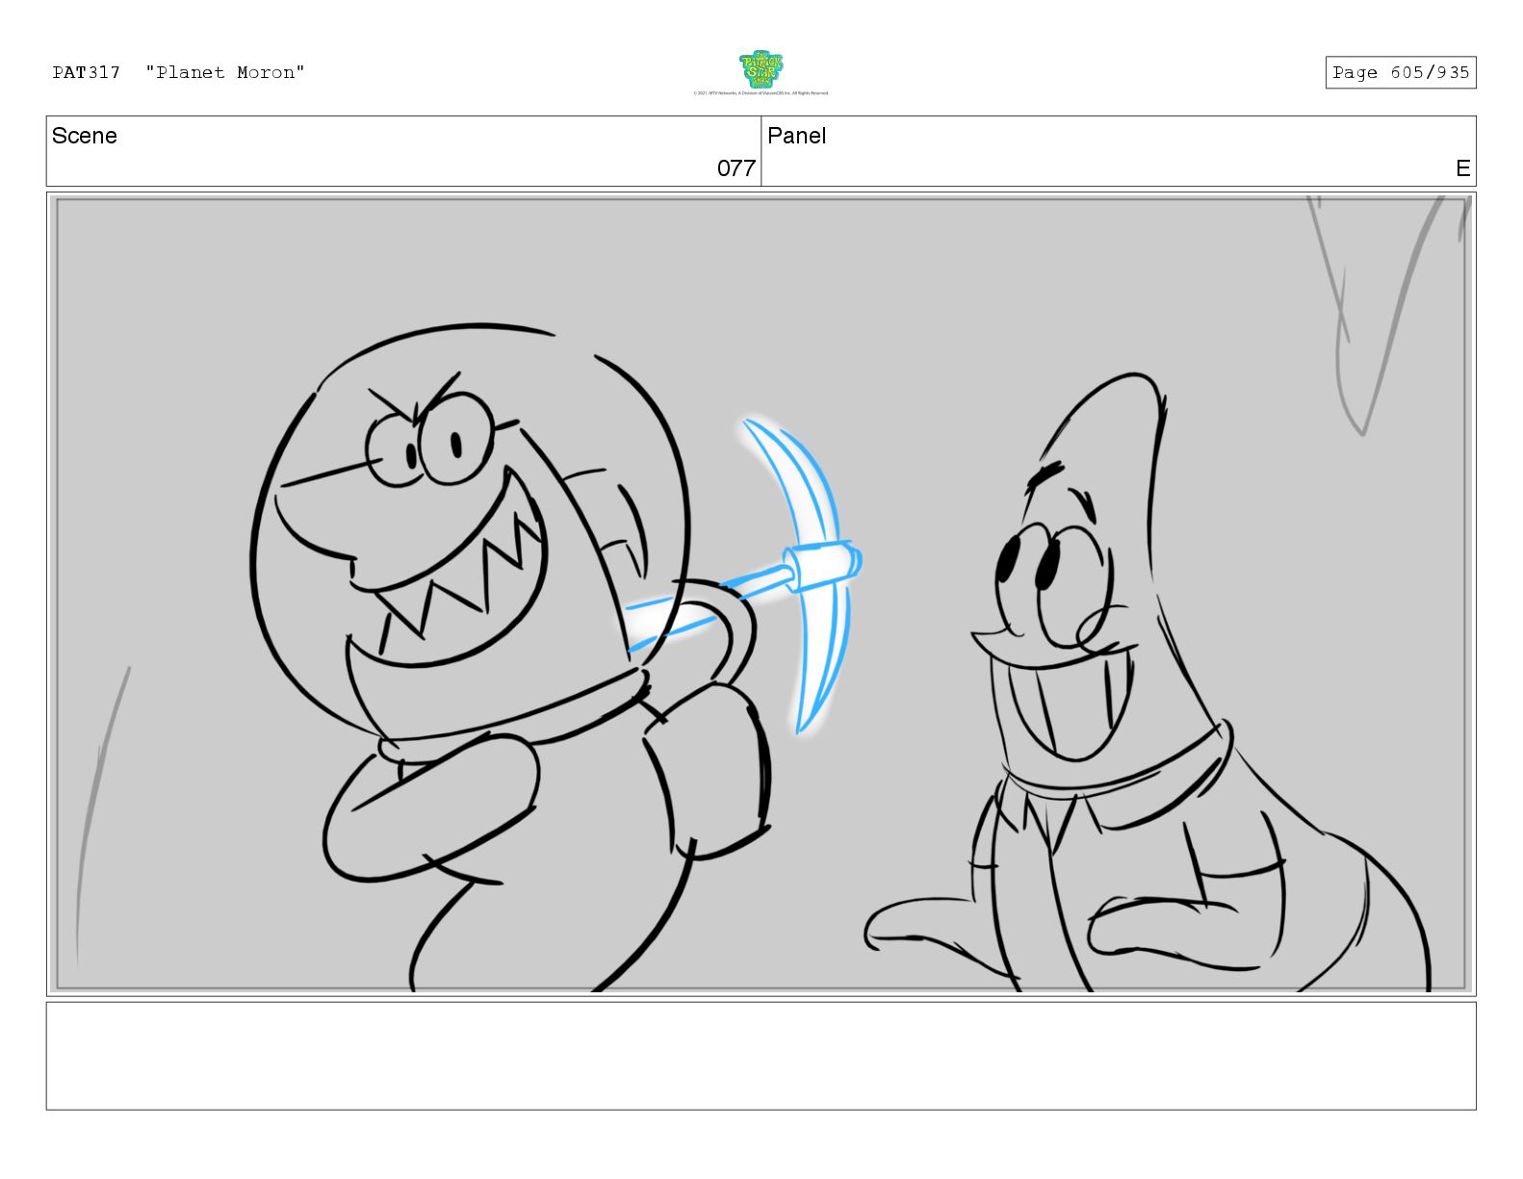Click the panel letter 'E'
This screenshot has height=1179, width=1523.
click(x=1462, y=168)
